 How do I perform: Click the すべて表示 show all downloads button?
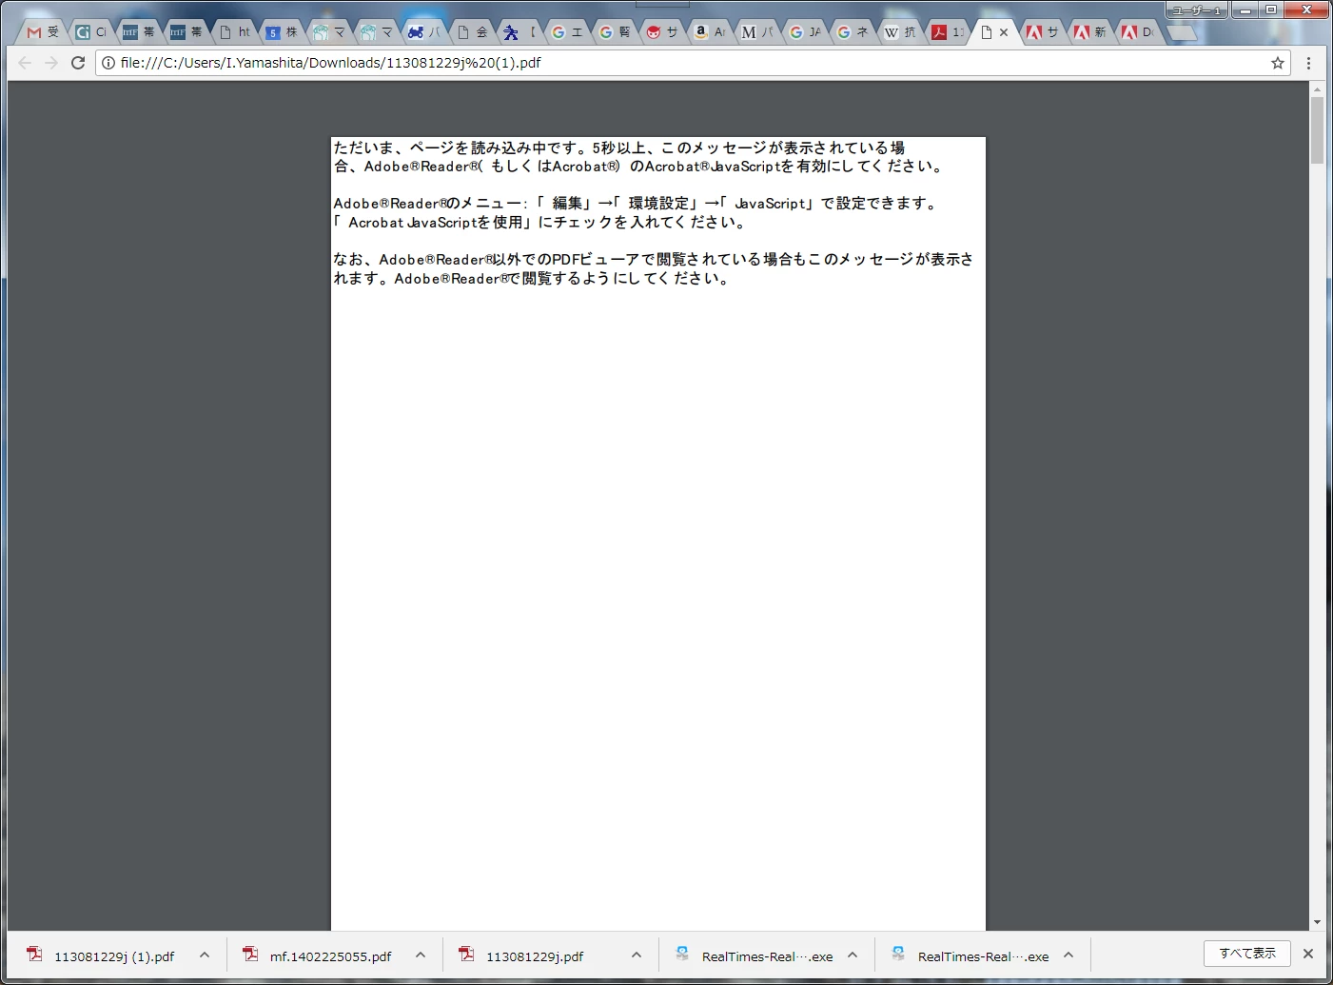pos(1247,954)
